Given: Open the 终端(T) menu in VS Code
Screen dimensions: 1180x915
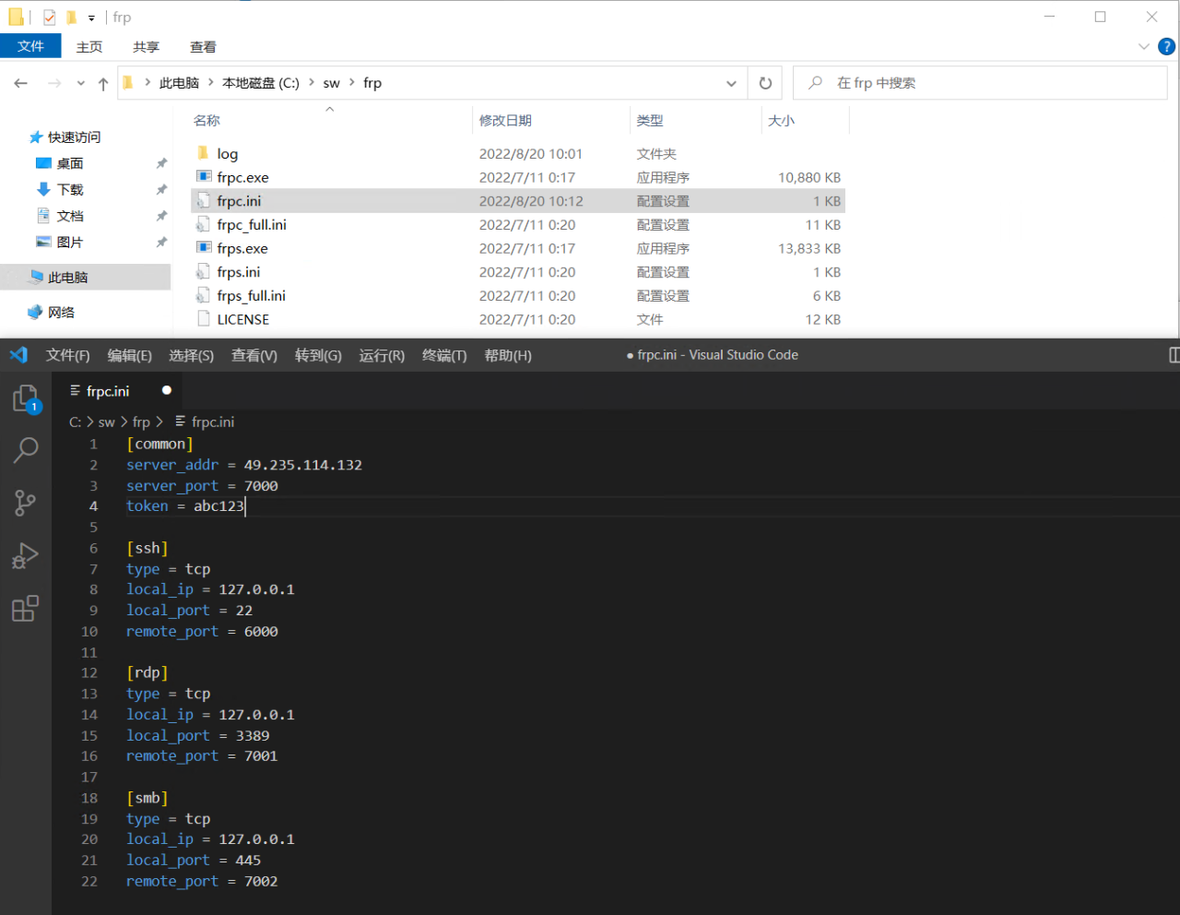Looking at the screenshot, I should click(x=443, y=356).
